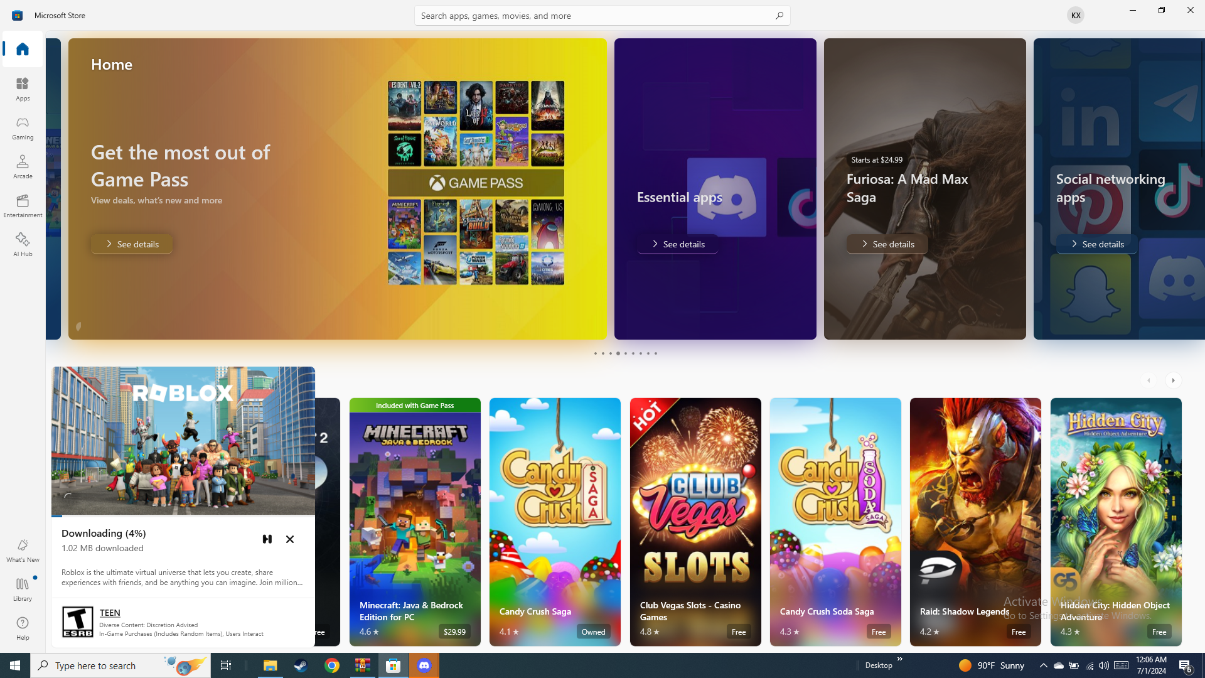Click in the Store search box
The image size is (1205, 678).
(602, 15)
